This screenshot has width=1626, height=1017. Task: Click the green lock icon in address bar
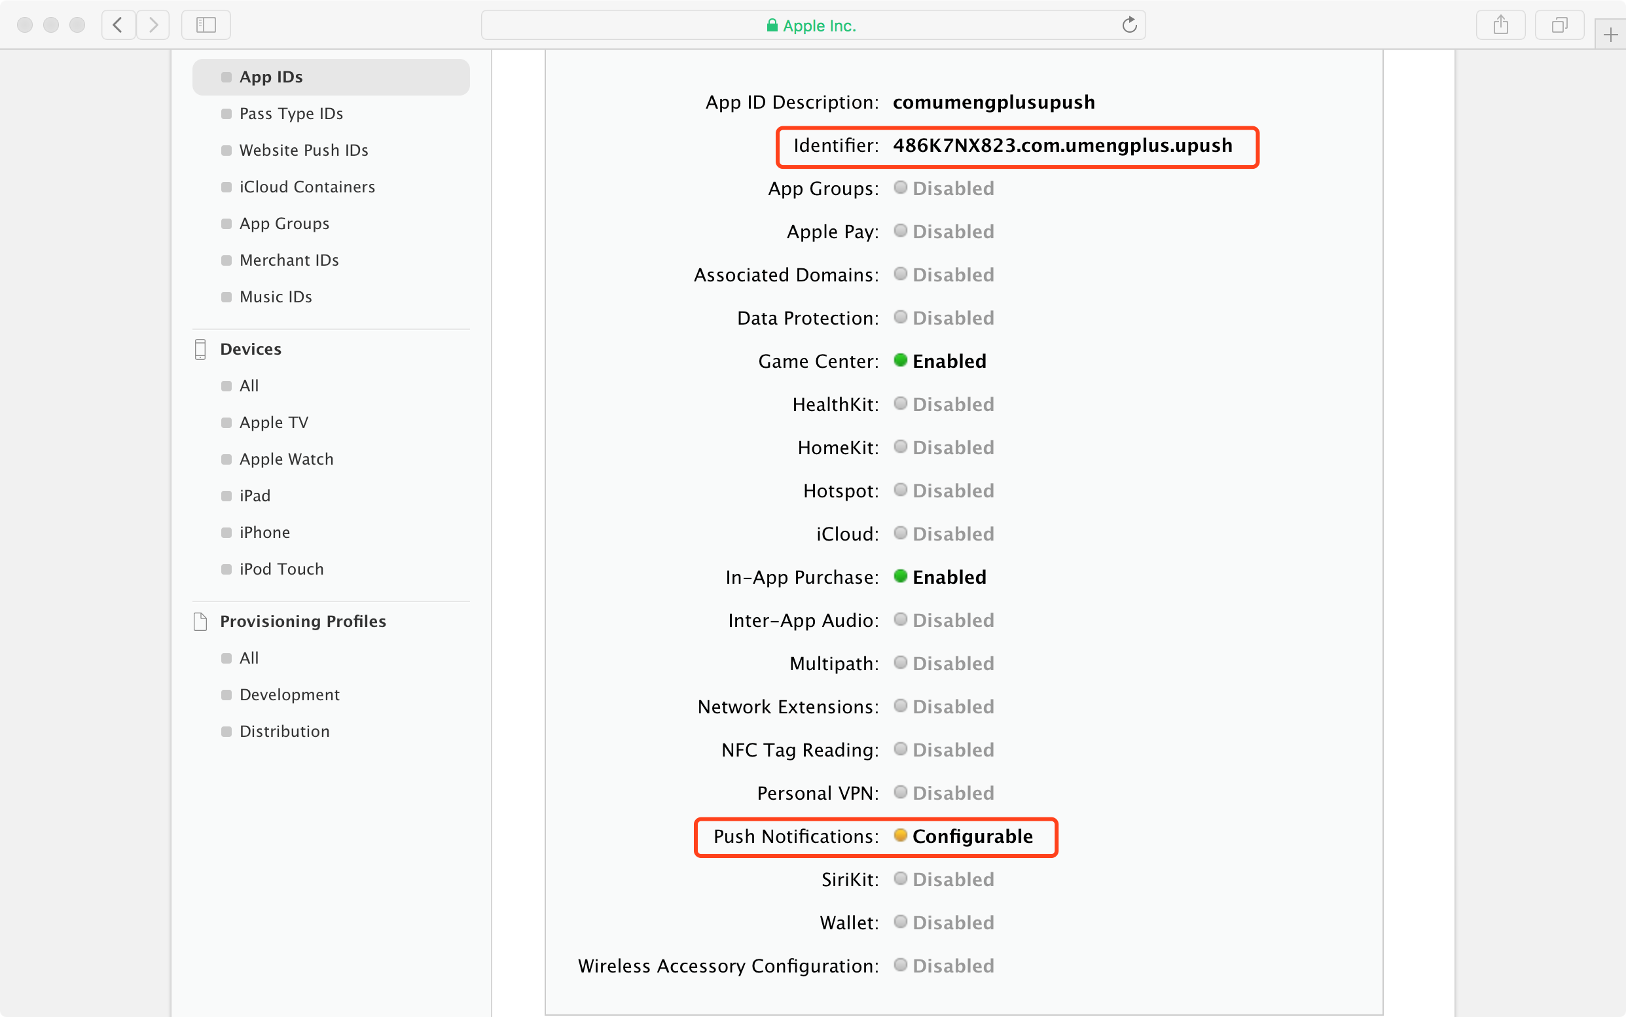[772, 26]
